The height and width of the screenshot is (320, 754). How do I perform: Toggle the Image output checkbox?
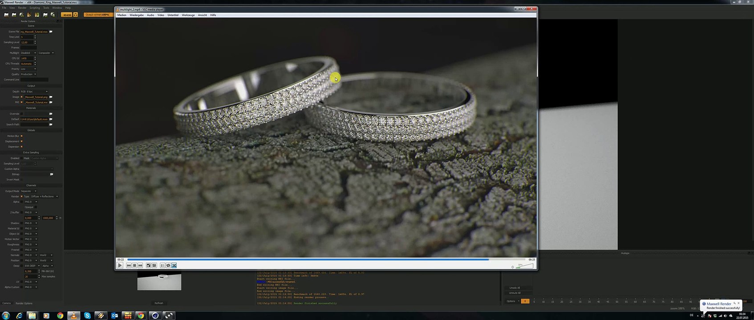point(21,97)
